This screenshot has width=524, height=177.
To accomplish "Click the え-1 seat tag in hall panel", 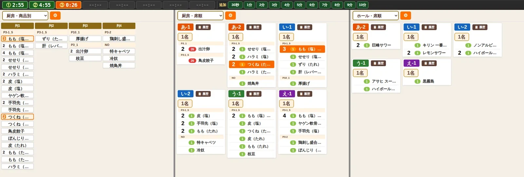I will (412, 63).
